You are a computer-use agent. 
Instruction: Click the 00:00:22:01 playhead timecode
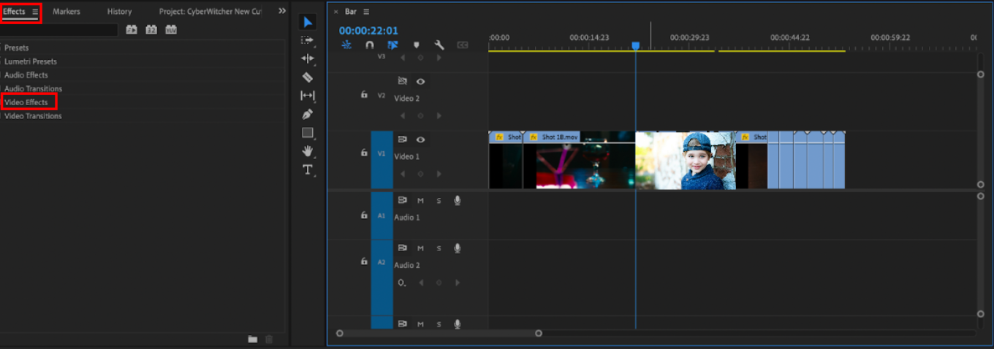tap(368, 30)
